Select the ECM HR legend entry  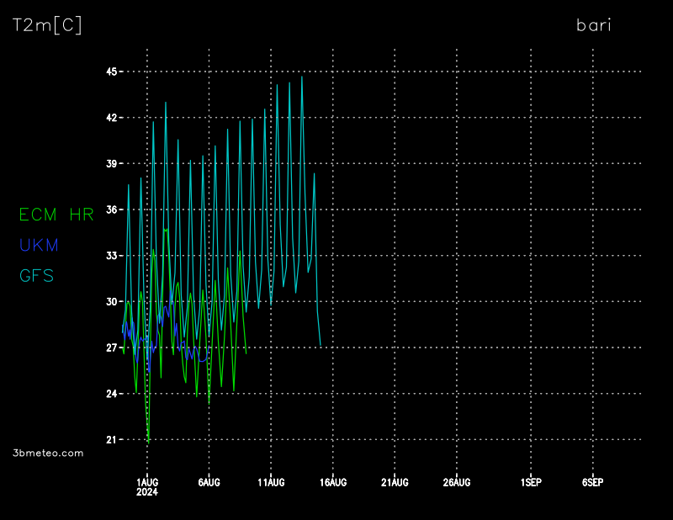56,215
